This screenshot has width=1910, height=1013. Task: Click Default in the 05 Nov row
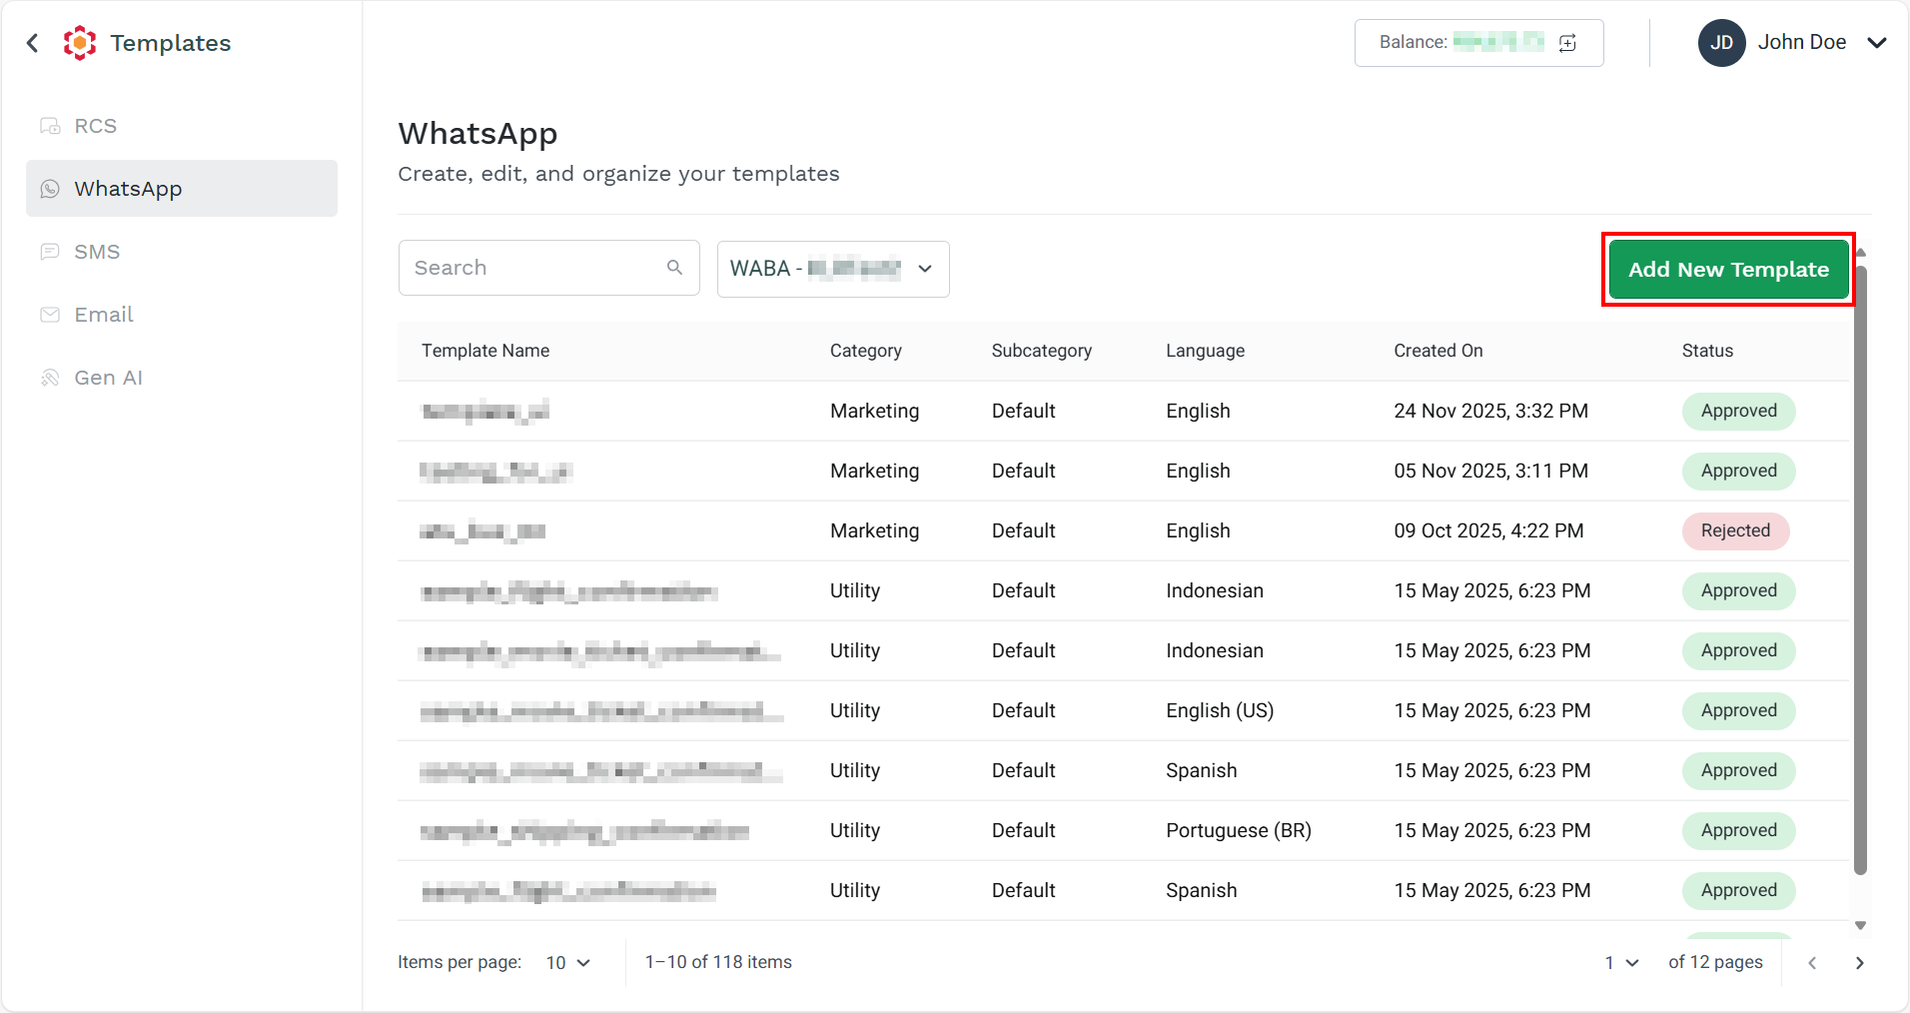click(1024, 471)
